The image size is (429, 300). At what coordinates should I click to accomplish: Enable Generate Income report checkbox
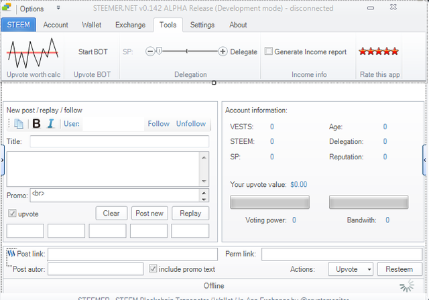point(269,51)
